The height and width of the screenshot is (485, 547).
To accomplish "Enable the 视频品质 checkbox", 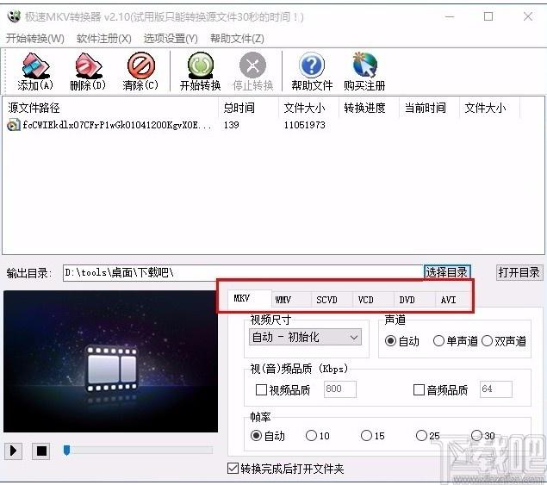I will pos(261,389).
